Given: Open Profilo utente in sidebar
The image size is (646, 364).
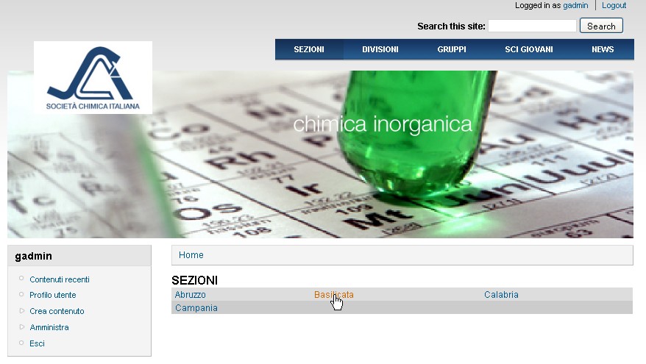Looking at the screenshot, I should coord(53,295).
